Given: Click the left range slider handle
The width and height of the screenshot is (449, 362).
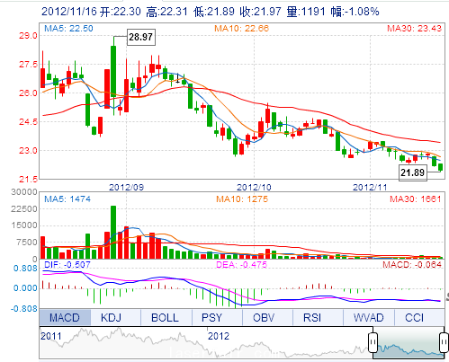Looking at the screenshot, I should (373, 342).
